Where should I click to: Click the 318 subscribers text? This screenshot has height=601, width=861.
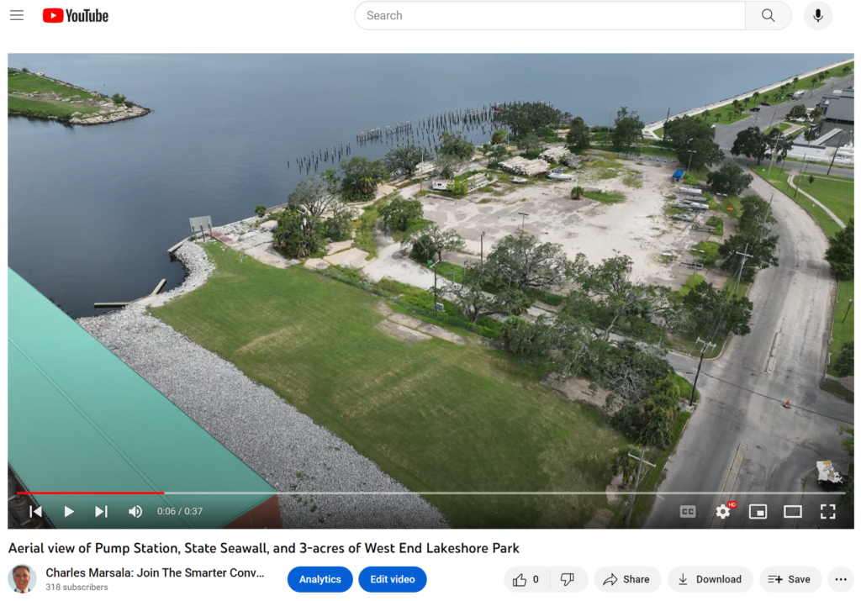point(77,588)
